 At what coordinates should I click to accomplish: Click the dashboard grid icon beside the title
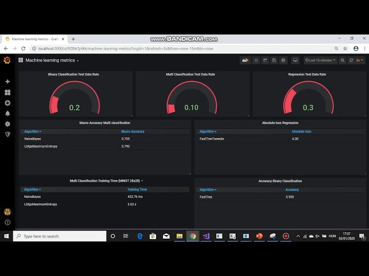point(21,60)
